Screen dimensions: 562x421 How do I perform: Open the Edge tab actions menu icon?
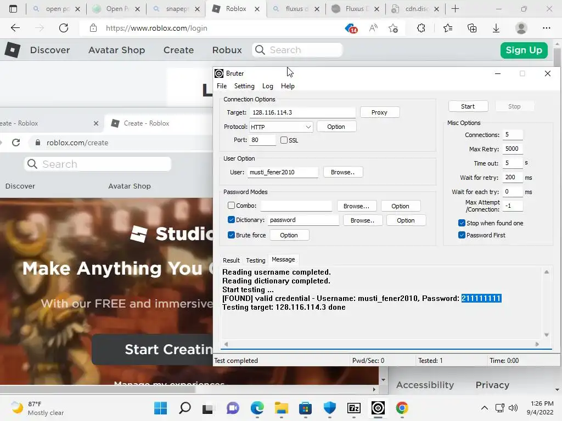[x=13, y=9]
